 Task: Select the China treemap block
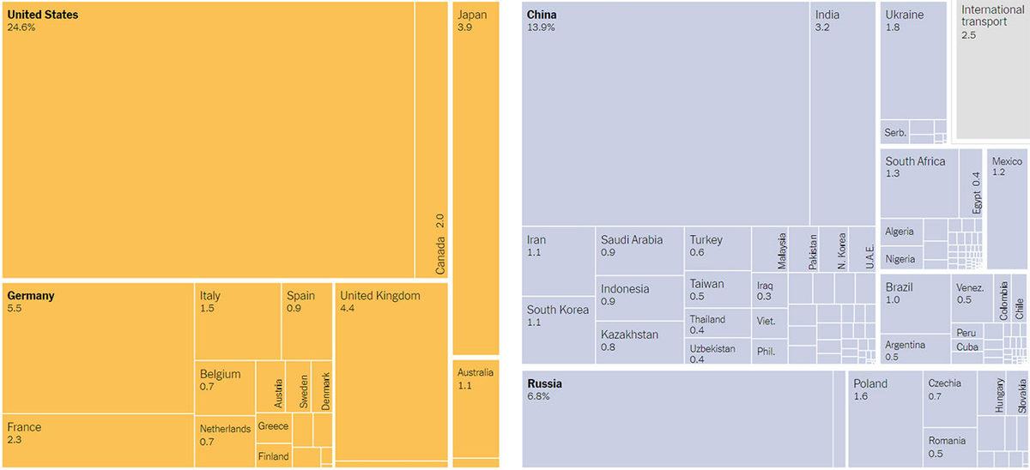[665, 114]
